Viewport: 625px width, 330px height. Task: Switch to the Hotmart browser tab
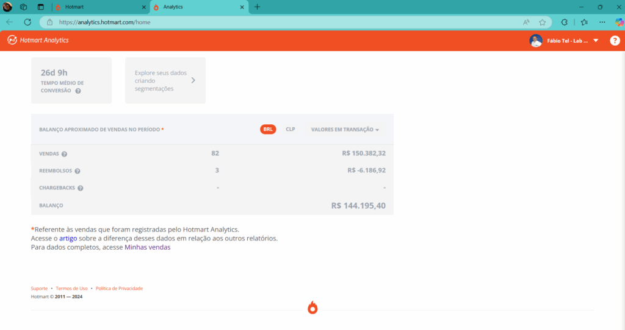(99, 7)
